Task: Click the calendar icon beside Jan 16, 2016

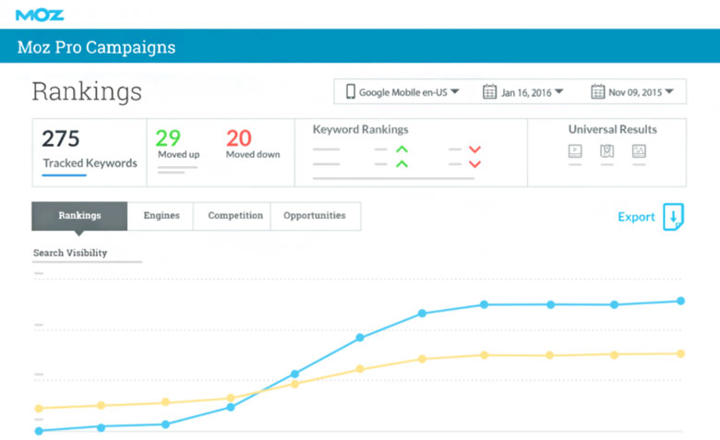Action: pyautogui.click(x=489, y=92)
